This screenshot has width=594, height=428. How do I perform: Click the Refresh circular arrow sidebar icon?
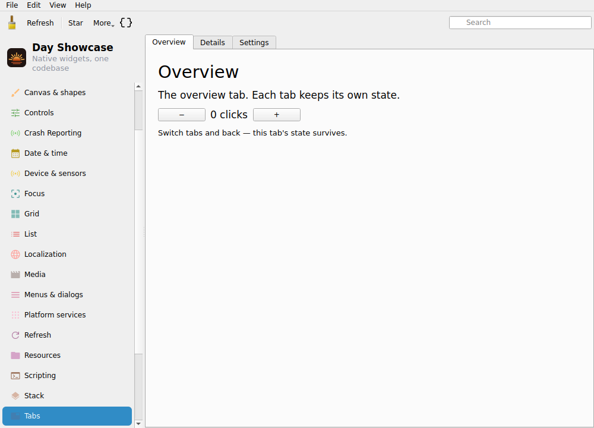[15, 335]
